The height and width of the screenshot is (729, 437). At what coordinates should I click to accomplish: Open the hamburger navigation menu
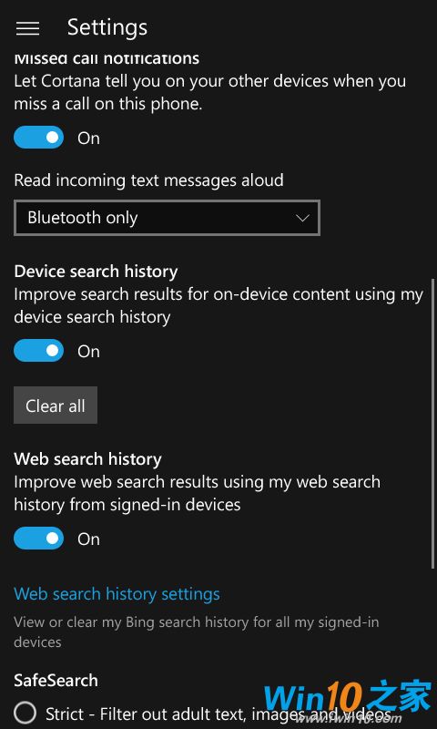[27, 28]
